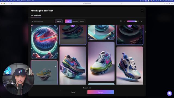
Task: Go back in Safari
Action: click(11, 4)
